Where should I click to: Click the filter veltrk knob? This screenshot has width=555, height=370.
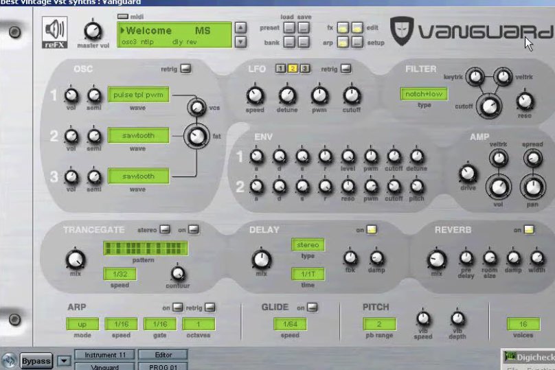click(503, 76)
